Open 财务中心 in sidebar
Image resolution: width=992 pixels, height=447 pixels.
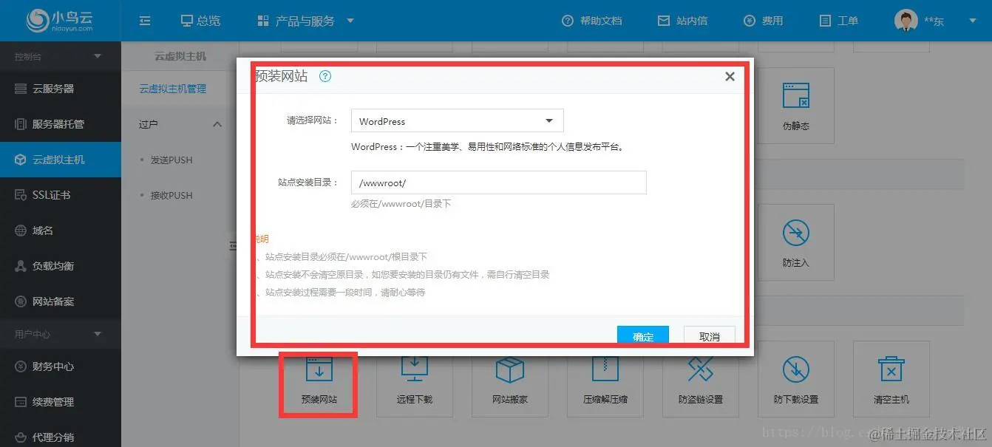coord(61,366)
